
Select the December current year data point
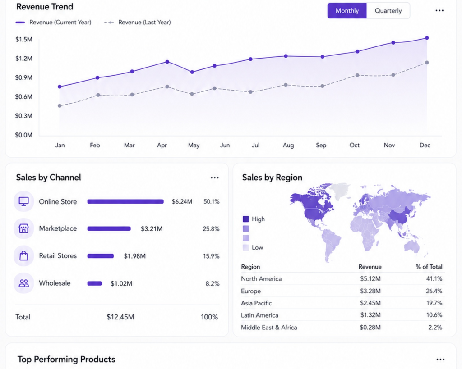click(x=427, y=38)
